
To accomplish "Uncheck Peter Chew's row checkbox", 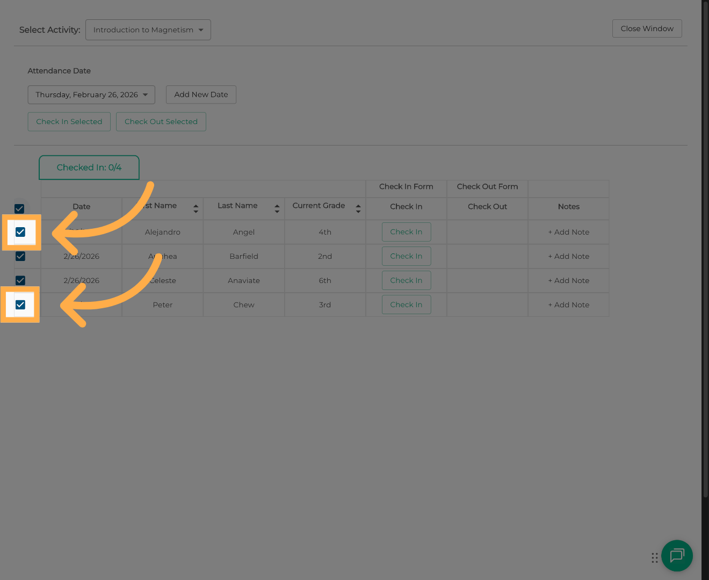I will click(x=20, y=305).
